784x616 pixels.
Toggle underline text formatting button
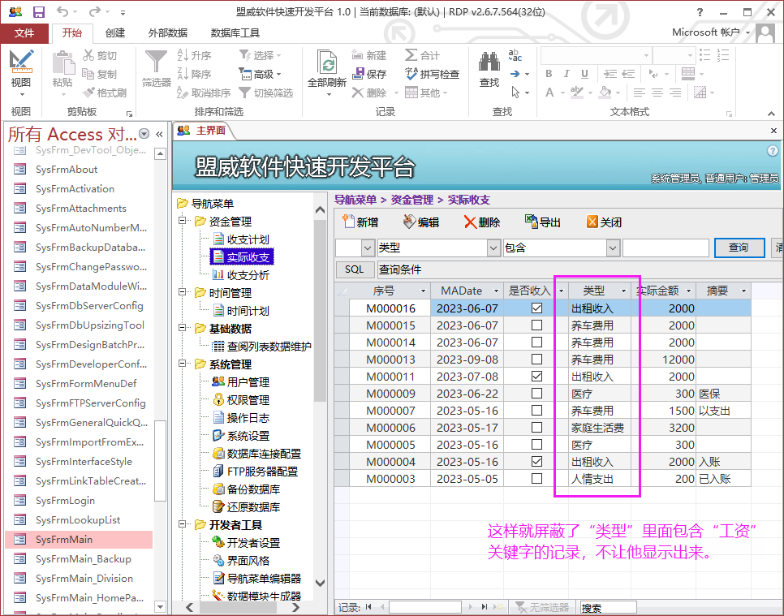tap(584, 74)
